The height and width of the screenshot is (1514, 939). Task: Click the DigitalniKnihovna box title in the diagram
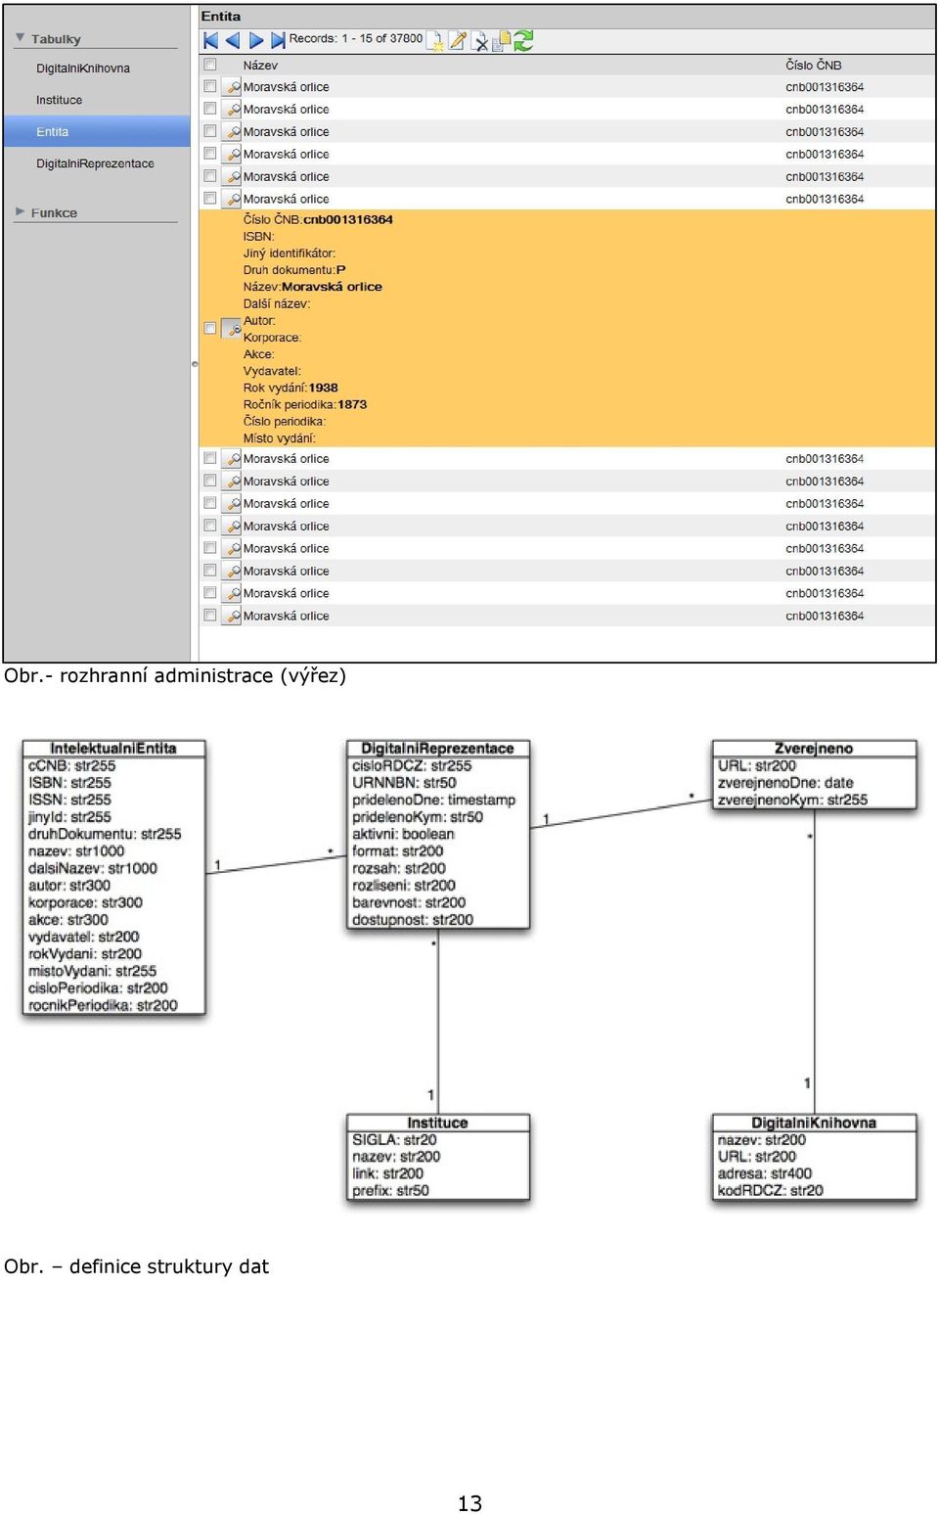point(814,1123)
